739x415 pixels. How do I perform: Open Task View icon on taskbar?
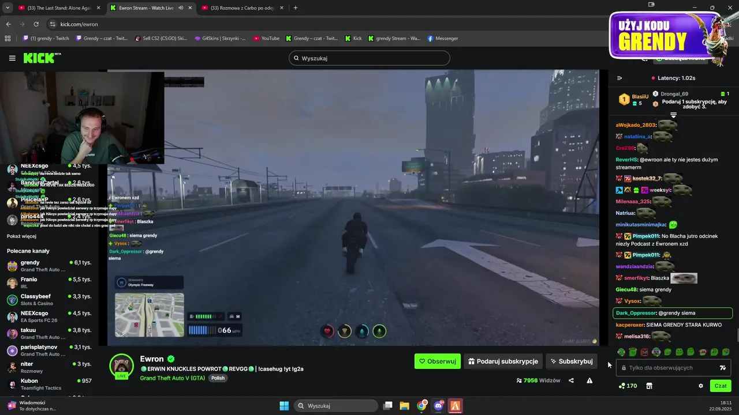point(387,406)
